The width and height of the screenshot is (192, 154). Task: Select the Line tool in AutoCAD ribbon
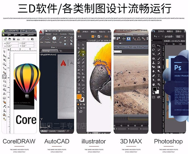42,40
